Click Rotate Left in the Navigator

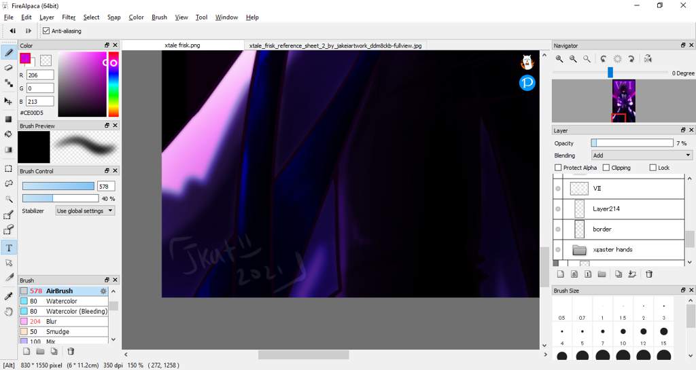pos(604,59)
